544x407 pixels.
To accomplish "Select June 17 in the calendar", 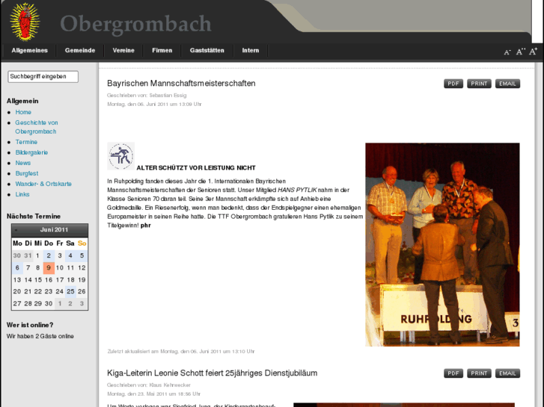I will (60, 280).
